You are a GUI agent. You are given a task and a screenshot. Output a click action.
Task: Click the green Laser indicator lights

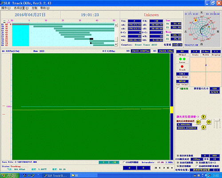pos(182,59)
